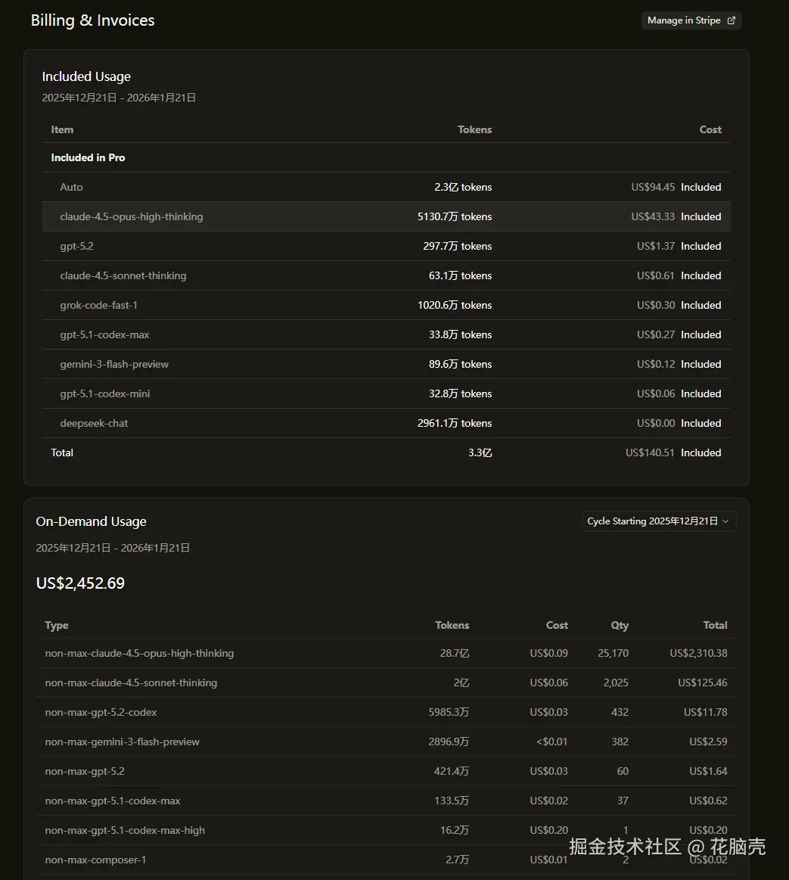Click the Qty column header

(620, 625)
